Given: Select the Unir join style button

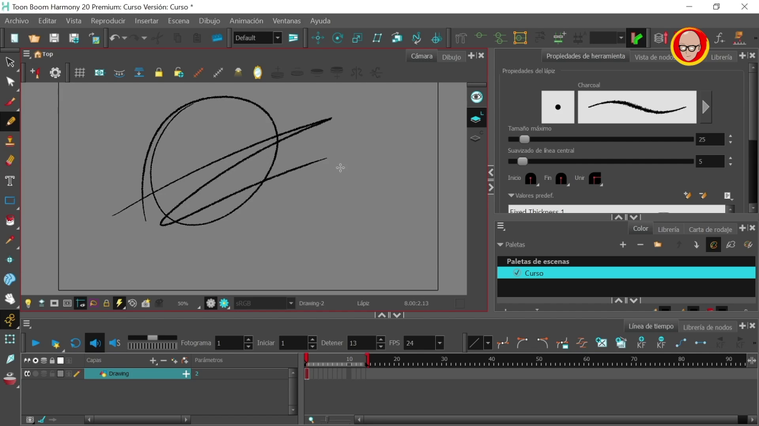Looking at the screenshot, I should (595, 179).
